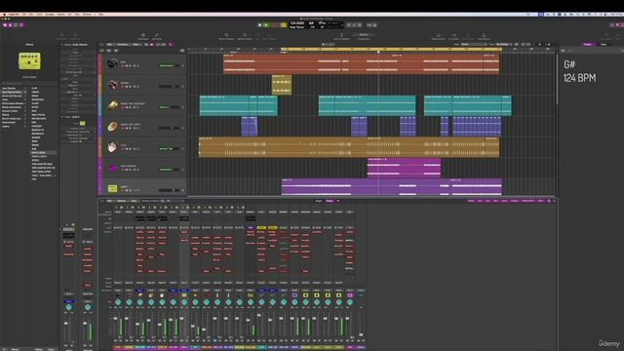Image resolution: width=624 pixels, height=351 pixels.
Task: Click the inspector left channel strip pan knob
Action: (69, 307)
